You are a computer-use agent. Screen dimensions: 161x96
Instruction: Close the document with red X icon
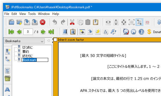point(43,22)
